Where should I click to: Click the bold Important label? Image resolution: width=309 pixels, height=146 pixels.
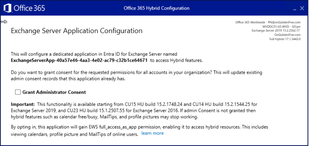[23, 104]
